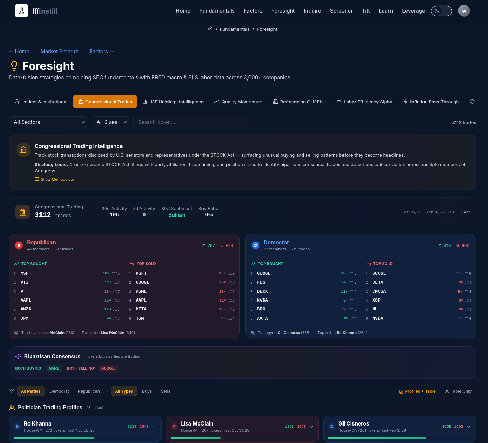Open Screener in top navigation
Image resolution: width=488 pixels, height=443 pixels.
(x=341, y=11)
